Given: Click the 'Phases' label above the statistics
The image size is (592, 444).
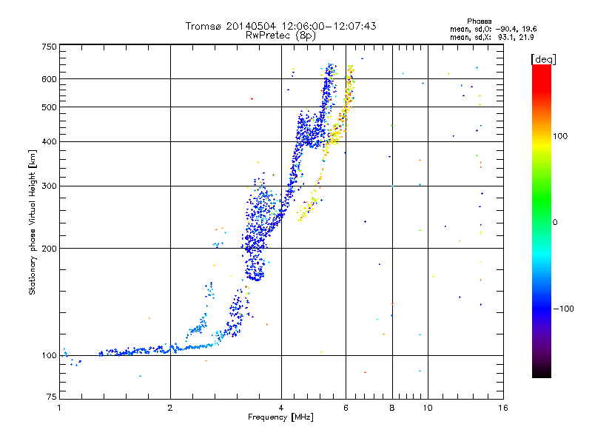Looking at the screenshot, I should (479, 21).
